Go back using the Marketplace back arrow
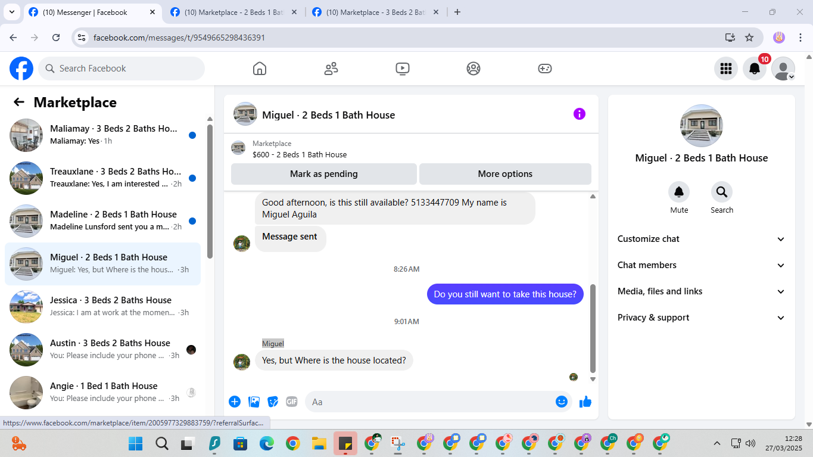This screenshot has height=457, width=813. (19, 102)
